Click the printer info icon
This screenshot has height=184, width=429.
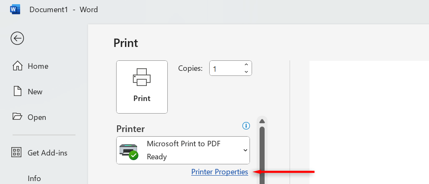(246, 126)
